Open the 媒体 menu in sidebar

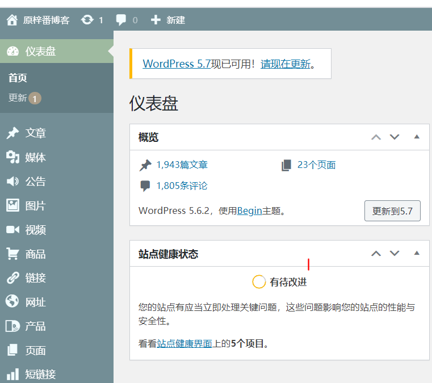[35, 157]
